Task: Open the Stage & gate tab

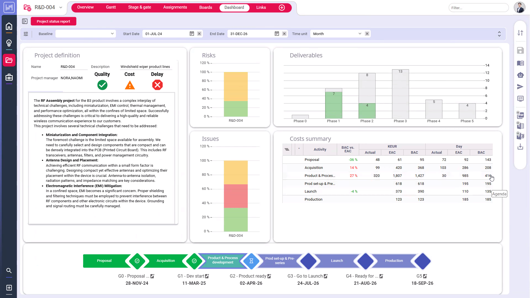Action: tap(140, 7)
